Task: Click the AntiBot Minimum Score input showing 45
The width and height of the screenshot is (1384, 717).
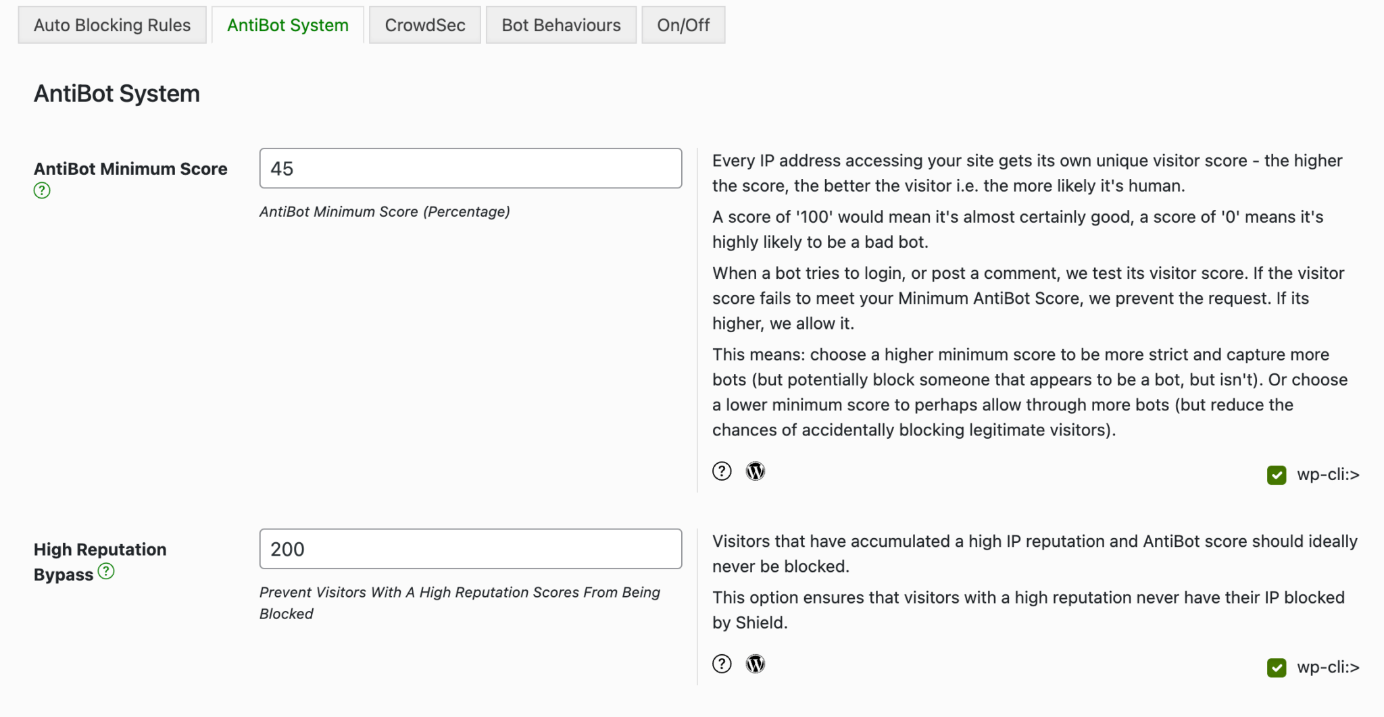Action: coord(470,168)
